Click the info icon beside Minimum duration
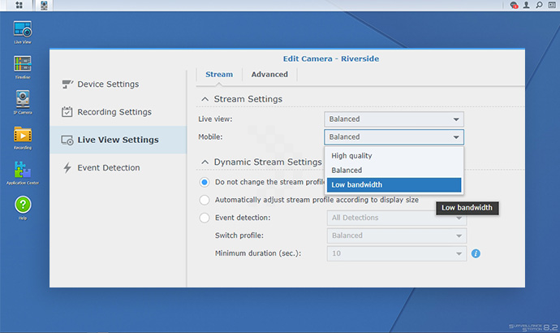The height and width of the screenshot is (333, 560). pos(476,253)
